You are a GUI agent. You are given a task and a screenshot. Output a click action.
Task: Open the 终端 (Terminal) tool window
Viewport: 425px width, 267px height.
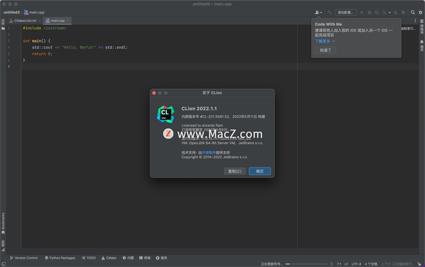click(145, 258)
